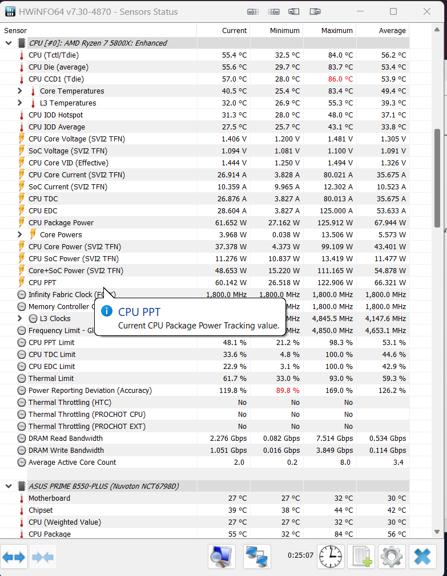Click chip icon beside AMD Ryzen 7 5800X

coord(22,43)
